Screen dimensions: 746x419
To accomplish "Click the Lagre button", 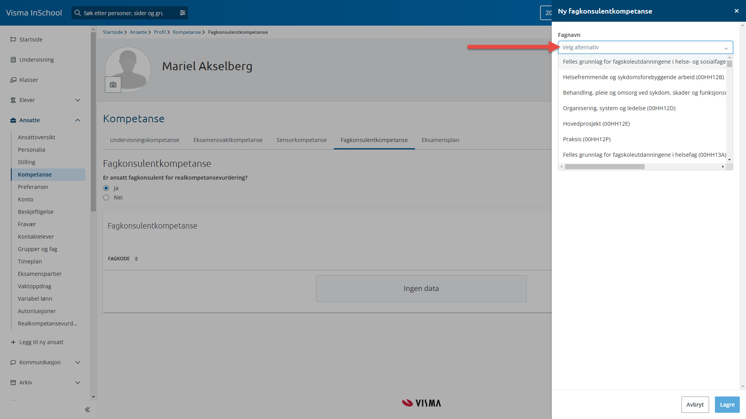I will (727, 405).
